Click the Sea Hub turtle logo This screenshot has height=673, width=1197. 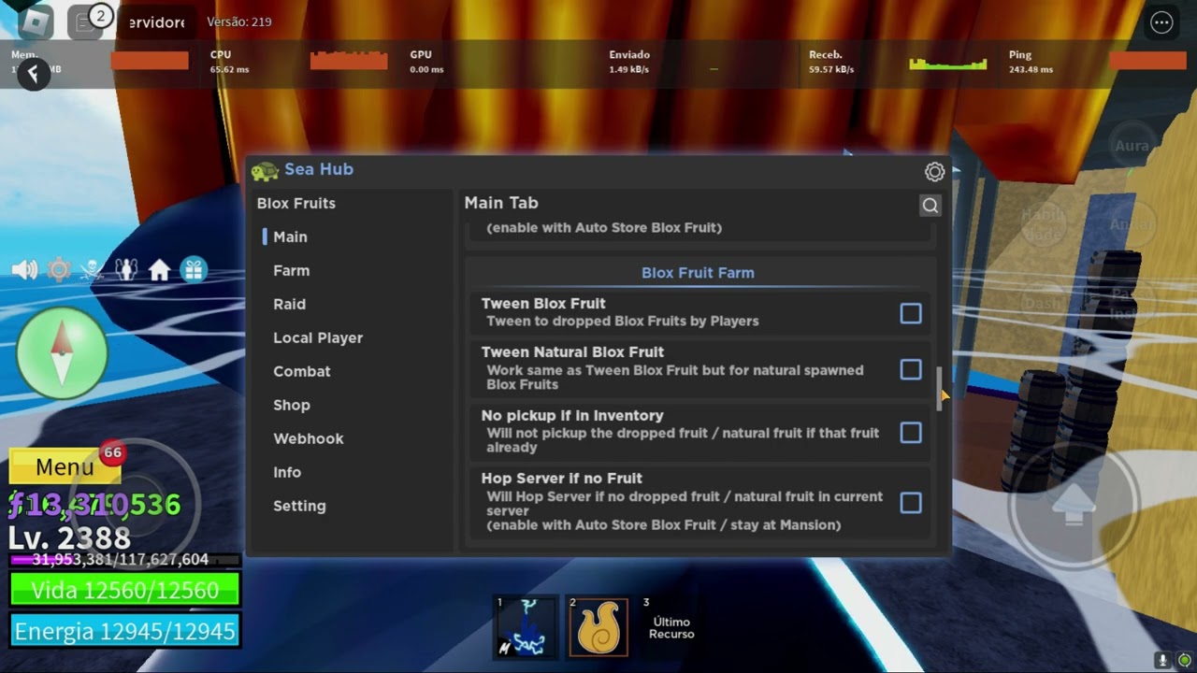(265, 171)
